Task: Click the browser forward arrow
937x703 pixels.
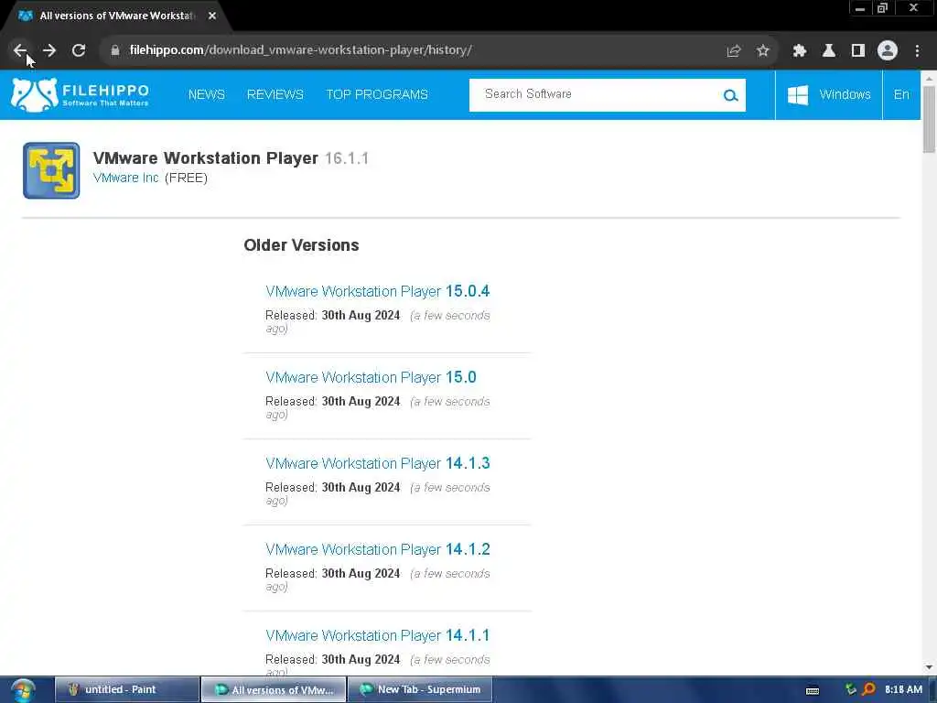Action: (x=49, y=50)
